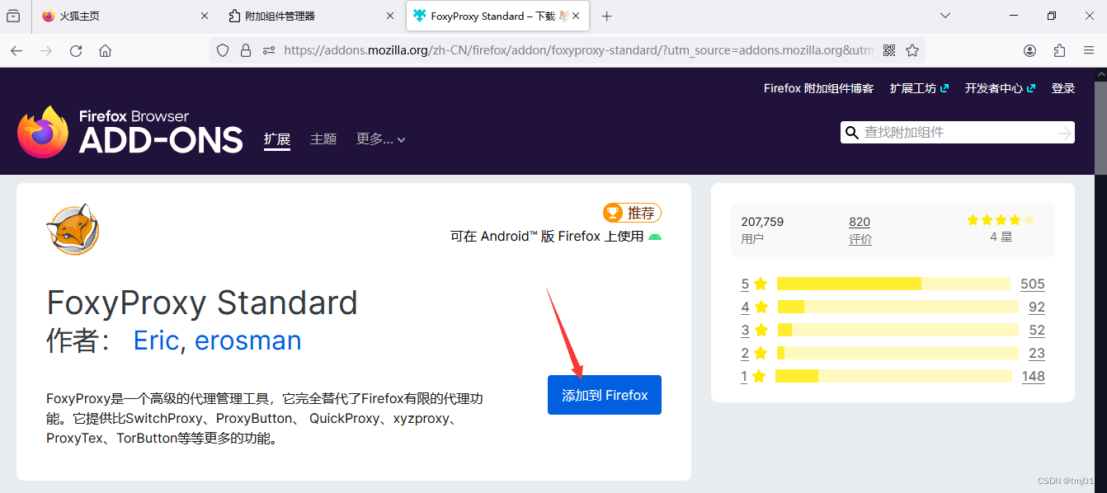Click the 5-star rating bar

(893, 284)
